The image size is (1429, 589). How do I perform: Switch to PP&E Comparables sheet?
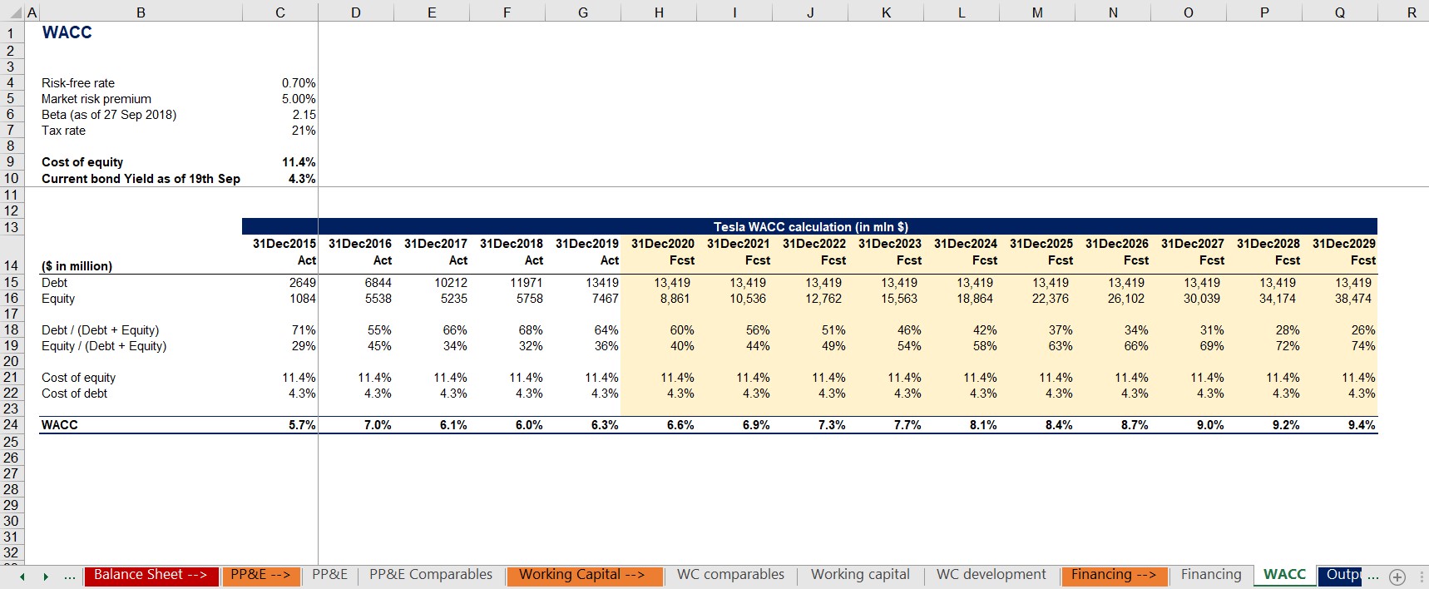tap(431, 575)
